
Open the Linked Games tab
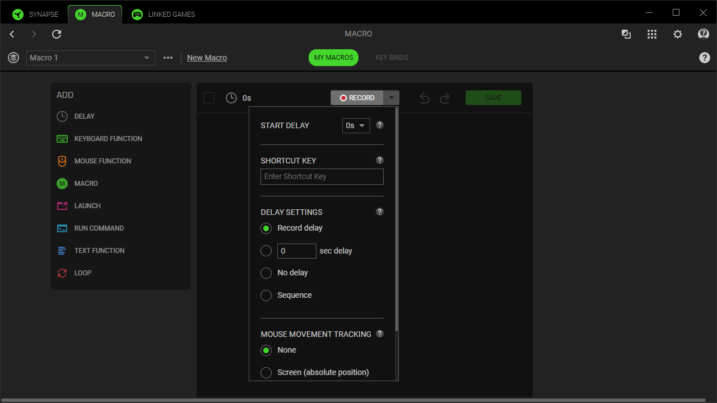164,15
